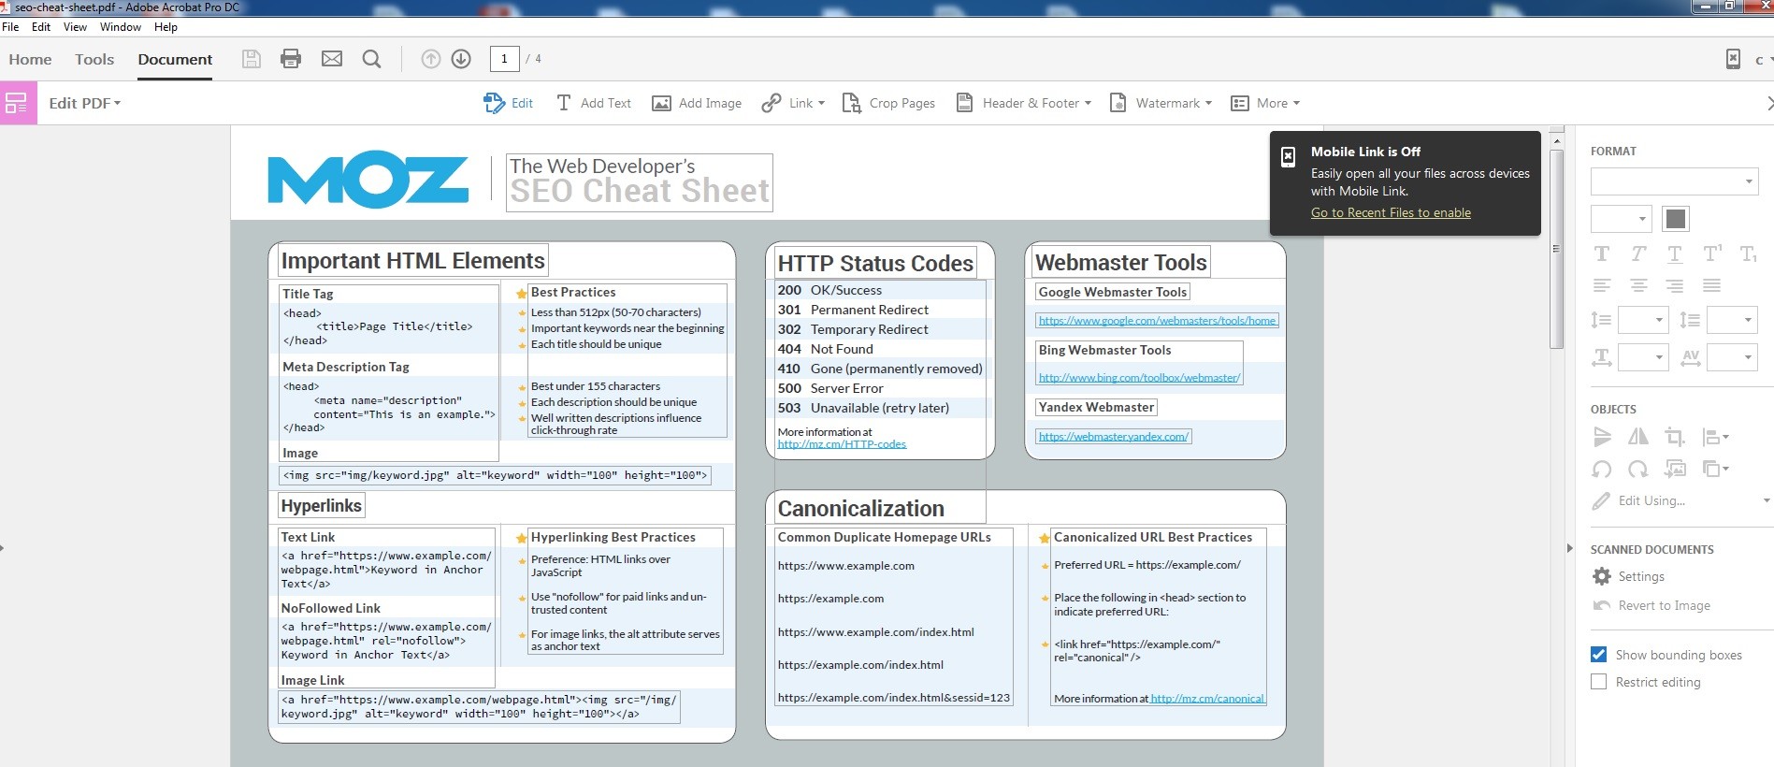Select Crop Pages tool
Screen dimensions: 1774x767
(x=888, y=103)
